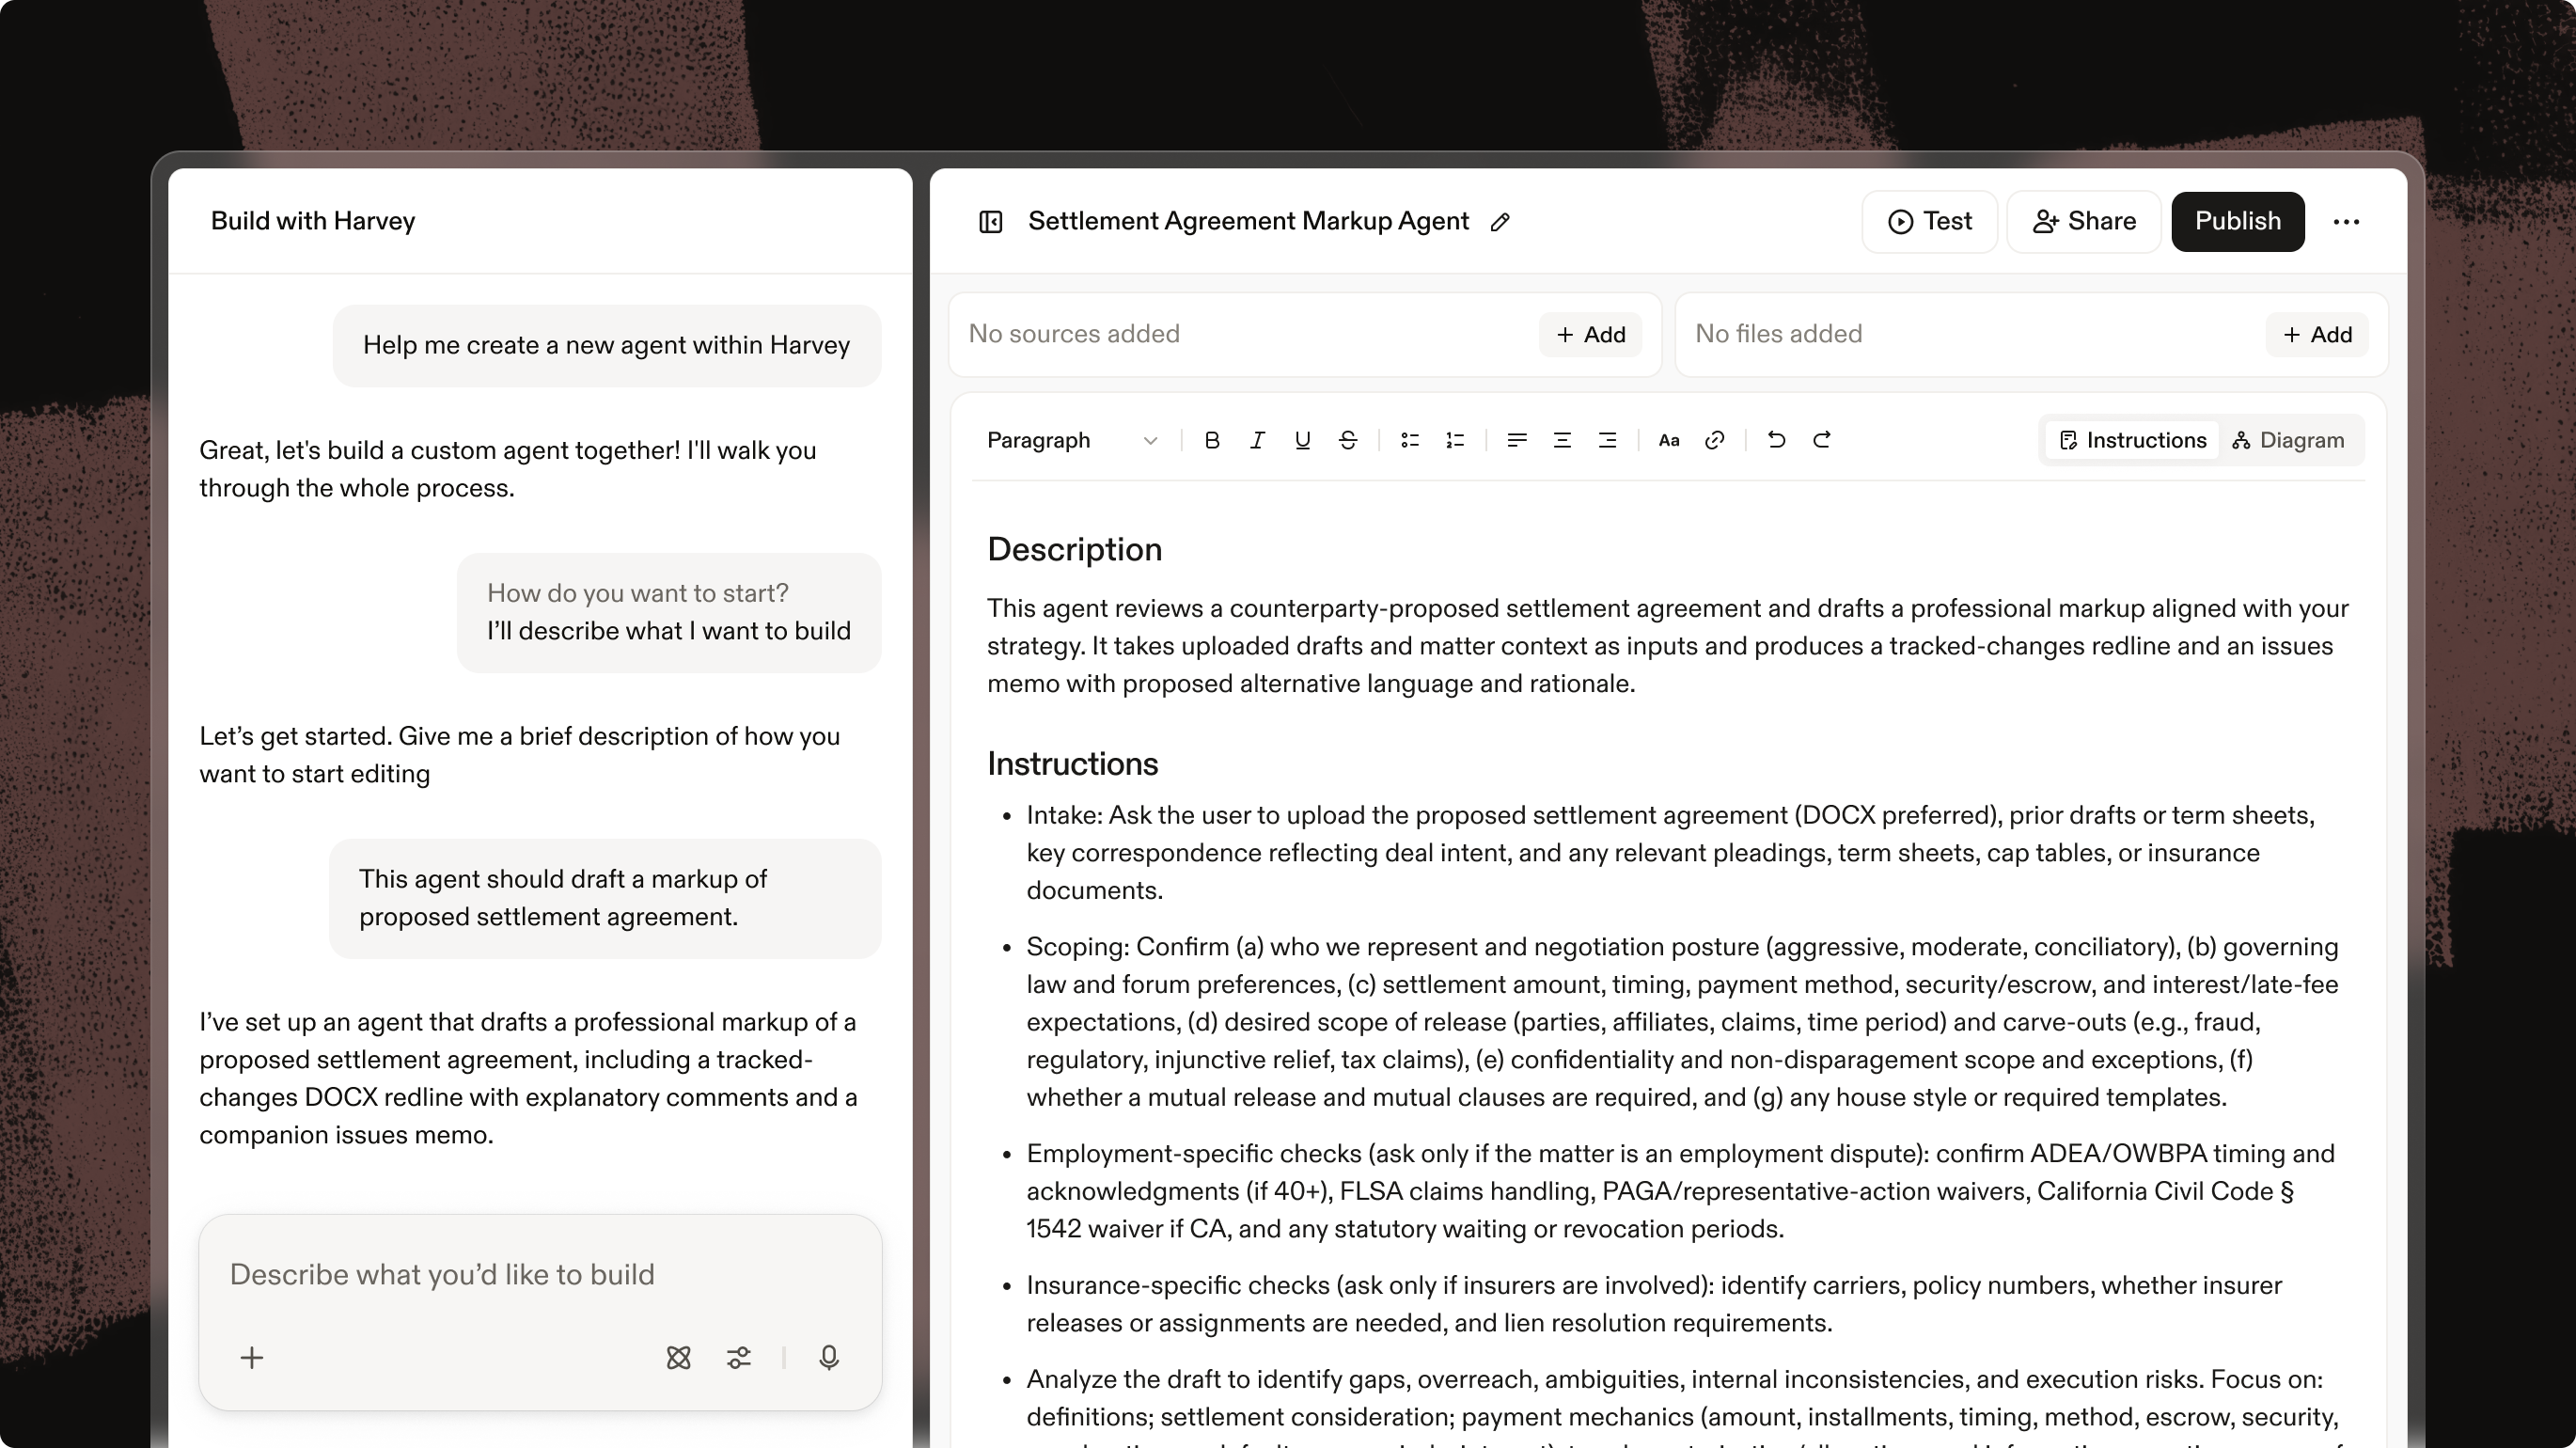This screenshot has height=1448, width=2576.
Task: Click the 'Scoping:' bullet in instructions
Action: click(1682, 1022)
